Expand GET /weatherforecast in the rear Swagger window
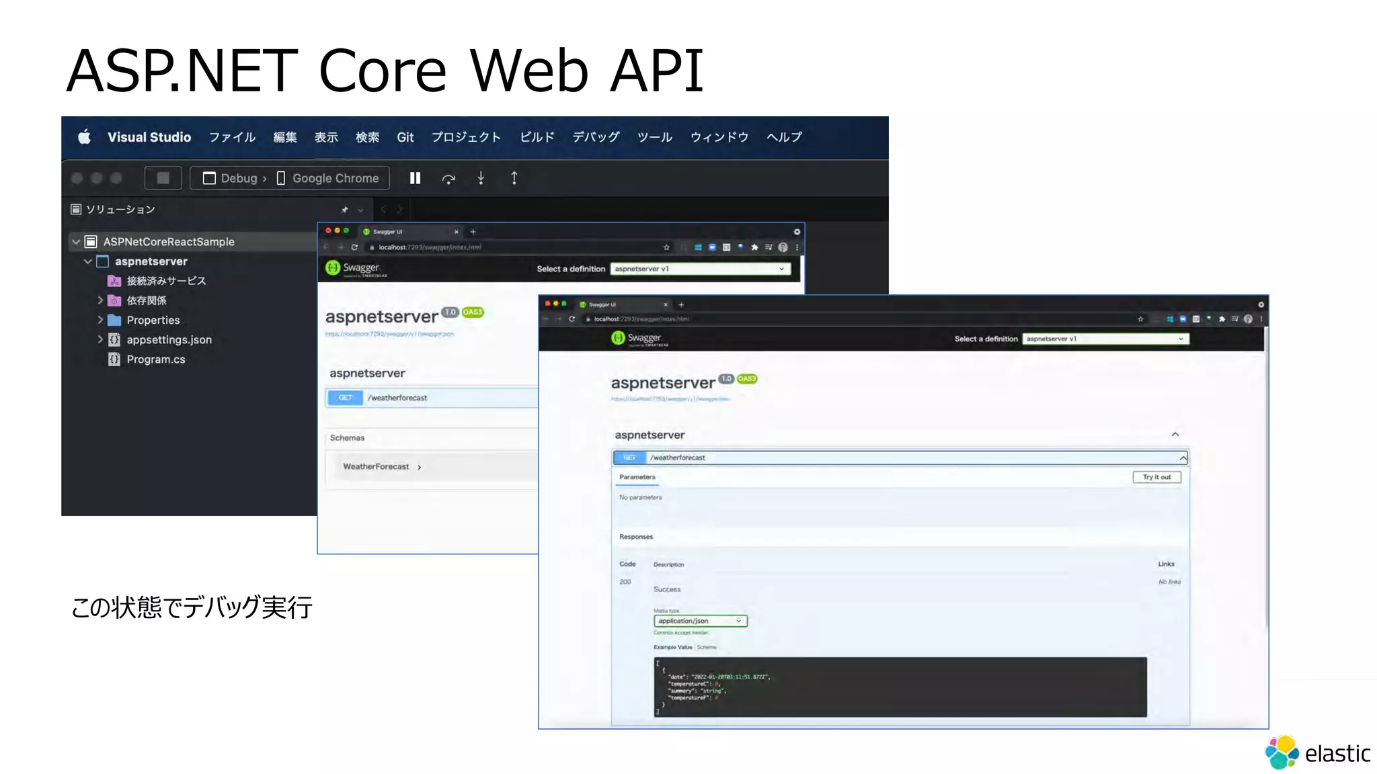The height and width of the screenshot is (774, 1377). coord(432,398)
